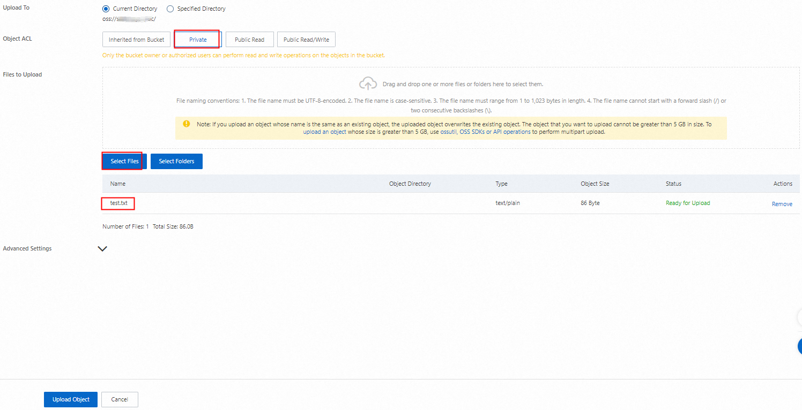
Task: Click the Actions column header
Action: tap(783, 184)
